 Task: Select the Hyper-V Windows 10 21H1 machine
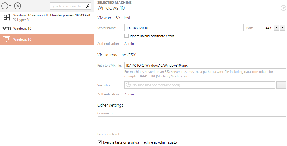pos(47,18)
